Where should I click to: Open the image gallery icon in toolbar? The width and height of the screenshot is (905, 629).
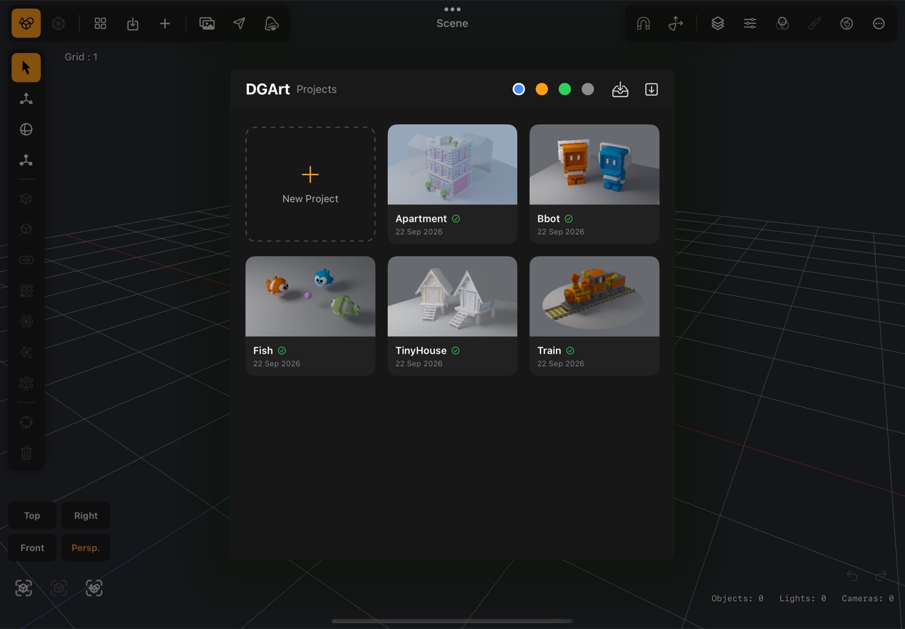coord(207,23)
